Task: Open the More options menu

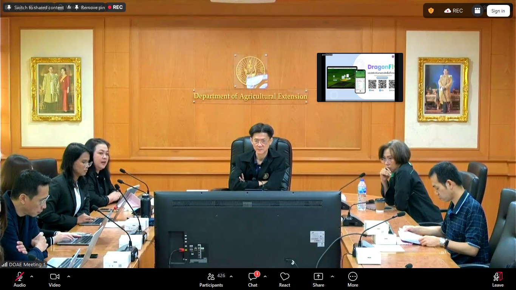Action: (x=353, y=279)
